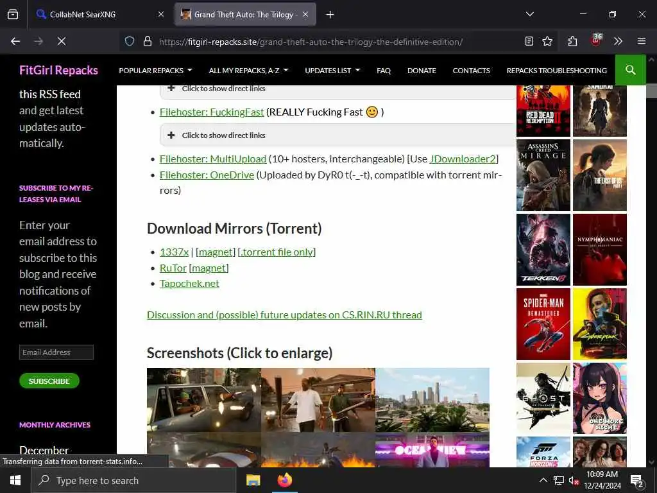Expand FuckingFast direct links section
657x493 pixels.
tap(337, 135)
